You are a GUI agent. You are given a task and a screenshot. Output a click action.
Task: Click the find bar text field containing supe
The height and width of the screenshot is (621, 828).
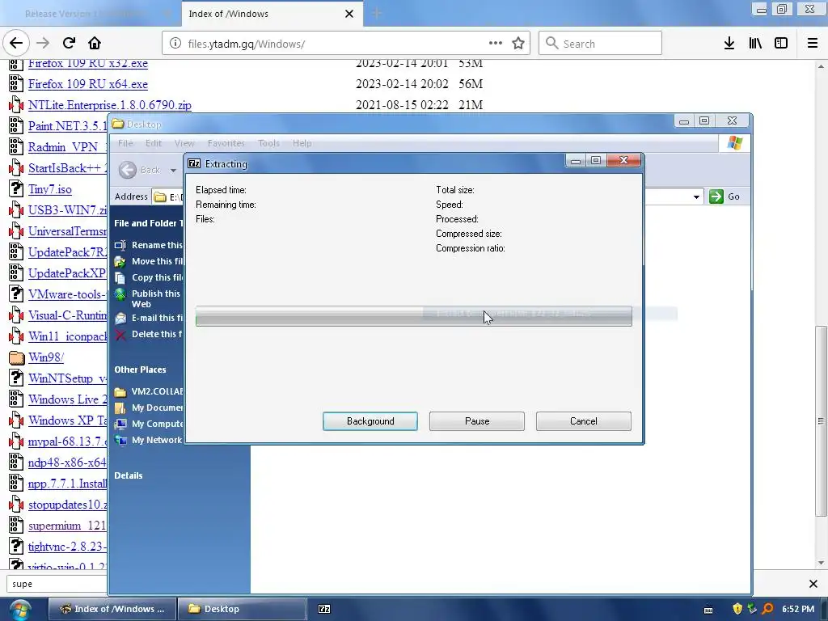(57, 584)
